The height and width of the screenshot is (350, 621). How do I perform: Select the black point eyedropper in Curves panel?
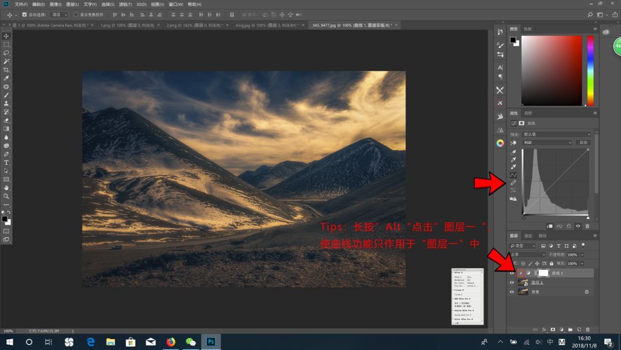513,152
